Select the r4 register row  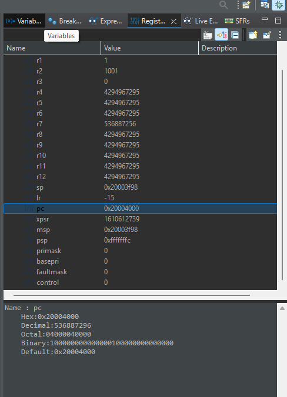point(140,92)
